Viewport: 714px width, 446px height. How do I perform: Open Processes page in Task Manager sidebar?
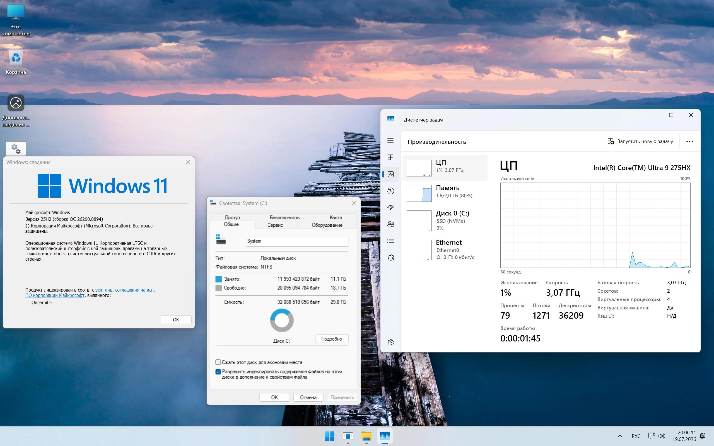390,157
